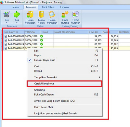Sort by JUMLAH column header
Screen dimensions: 130x127
point(95,32)
